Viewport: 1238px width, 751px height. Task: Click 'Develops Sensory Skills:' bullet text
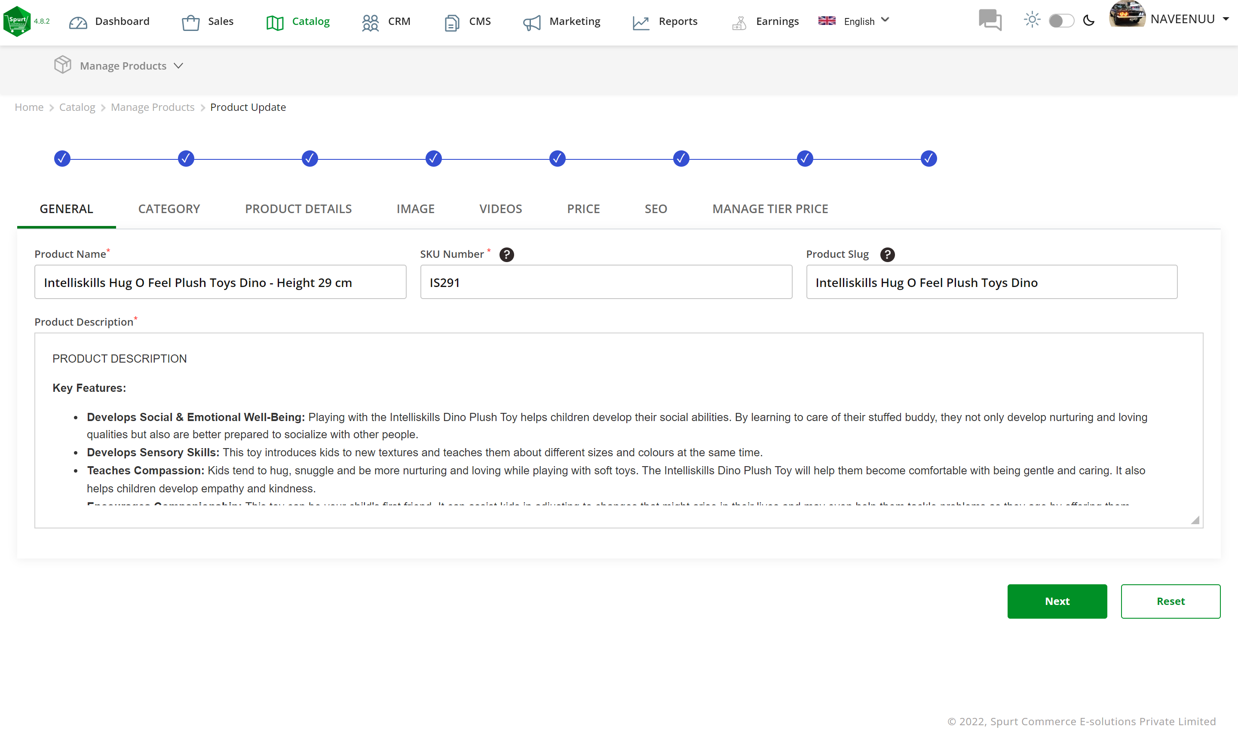pos(153,452)
